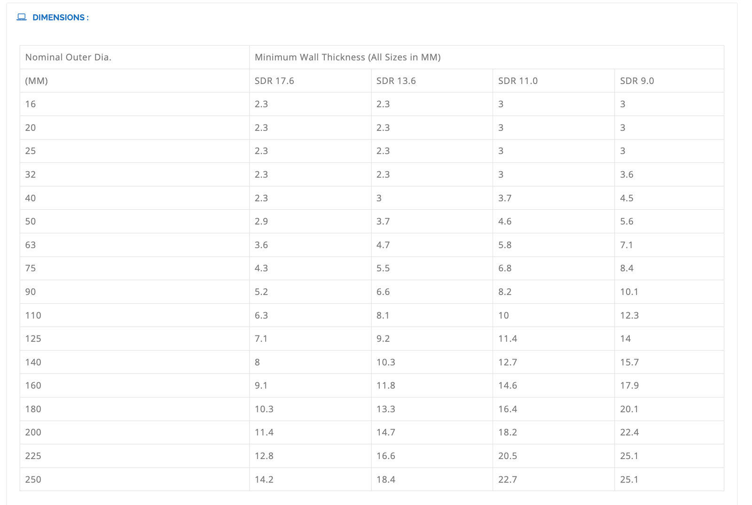Select the 11.4 cell in the 125 row

pos(508,339)
